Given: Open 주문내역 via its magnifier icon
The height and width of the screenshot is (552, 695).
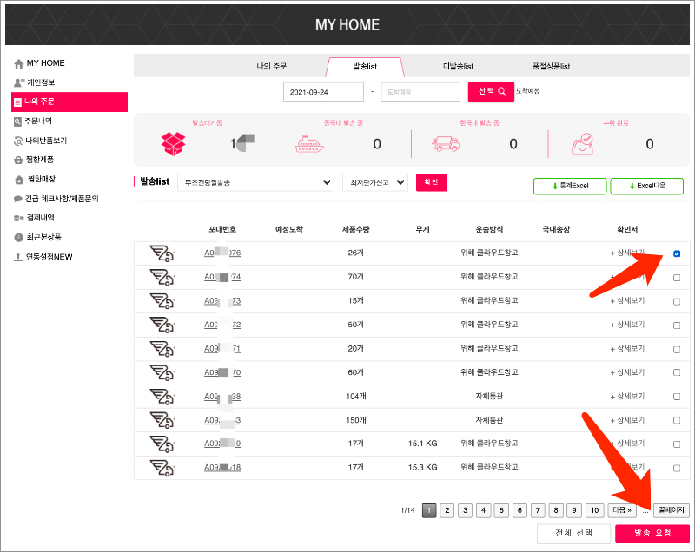Looking at the screenshot, I should [x=18, y=122].
